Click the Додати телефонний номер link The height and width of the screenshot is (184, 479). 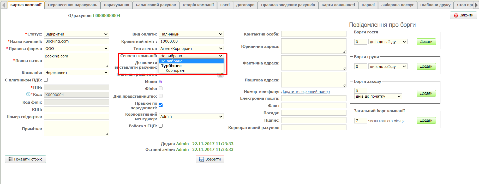(x=305, y=92)
